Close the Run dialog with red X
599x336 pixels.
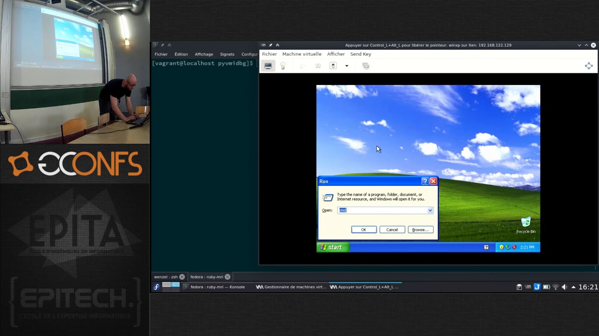click(x=433, y=181)
